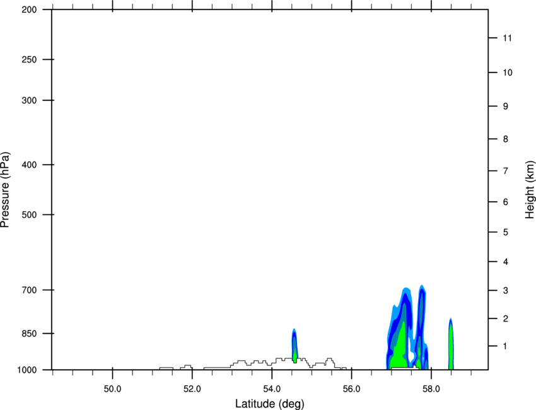The width and height of the screenshot is (536, 410).
Task: Select the 300 pressure tick label
Action: [x=29, y=100]
